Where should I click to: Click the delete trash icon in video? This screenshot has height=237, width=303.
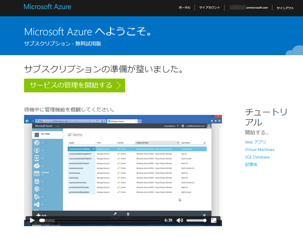coord(128,214)
